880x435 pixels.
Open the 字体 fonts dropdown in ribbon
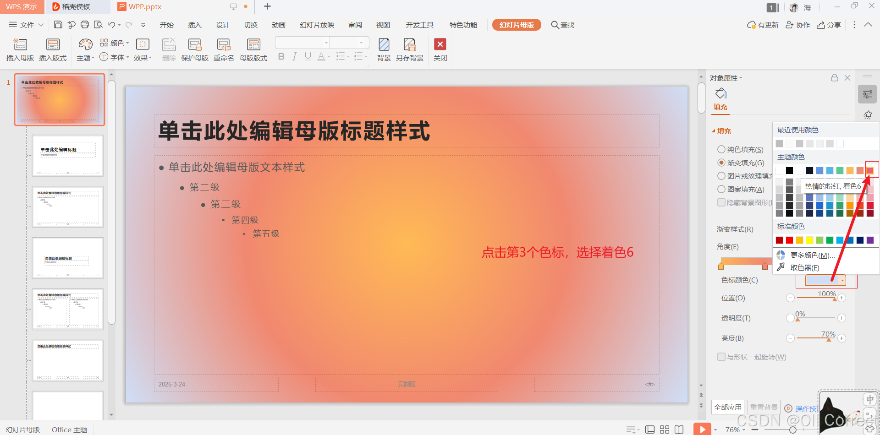(115, 57)
